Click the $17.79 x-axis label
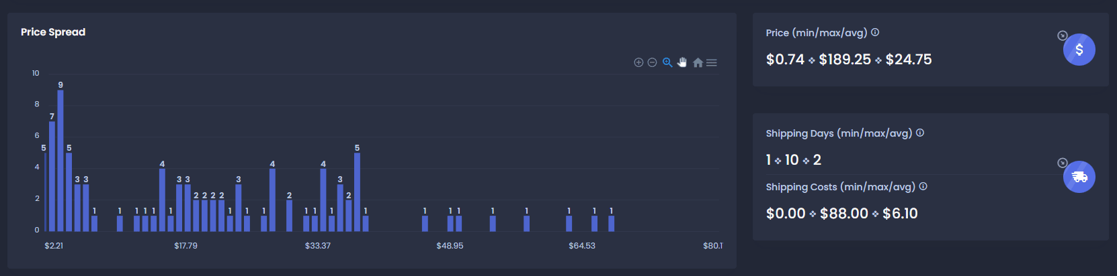This screenshot has height=276, width=1117. 186,246
